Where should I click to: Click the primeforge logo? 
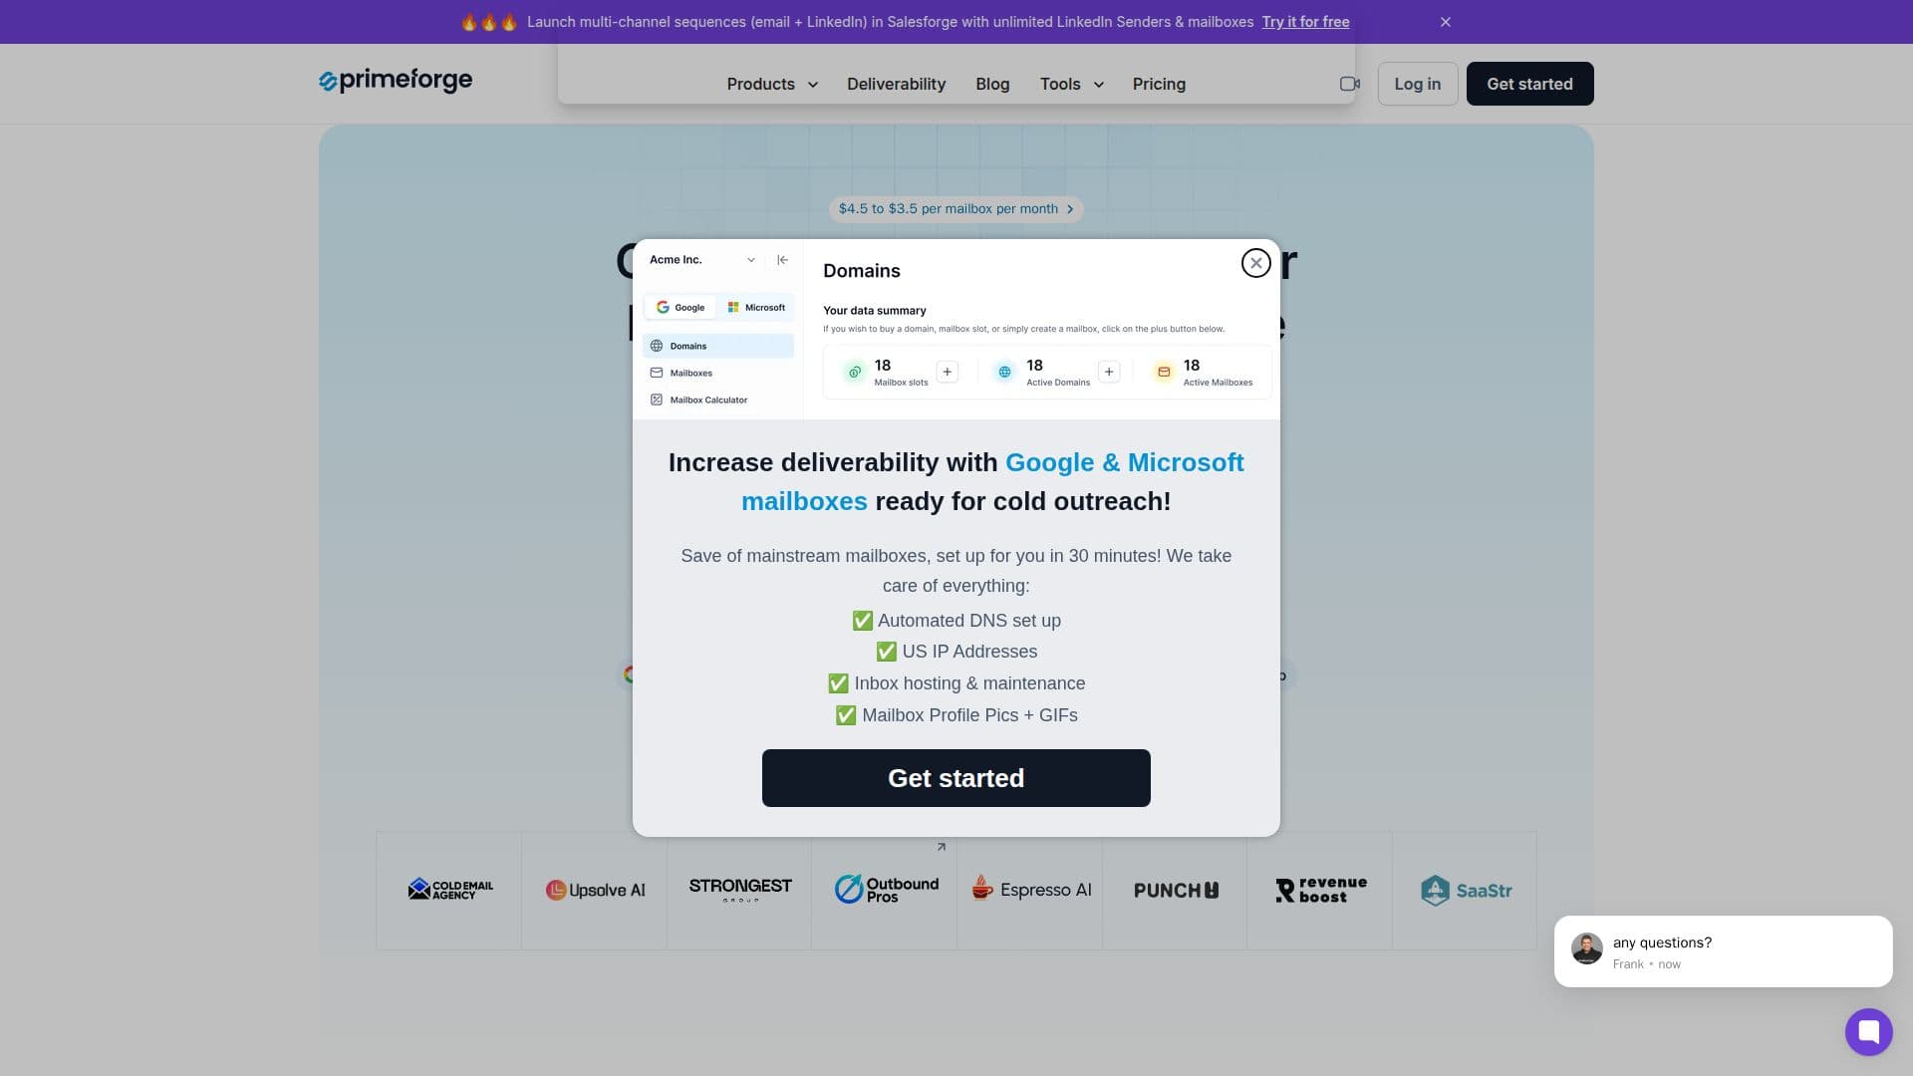point(396,81)
